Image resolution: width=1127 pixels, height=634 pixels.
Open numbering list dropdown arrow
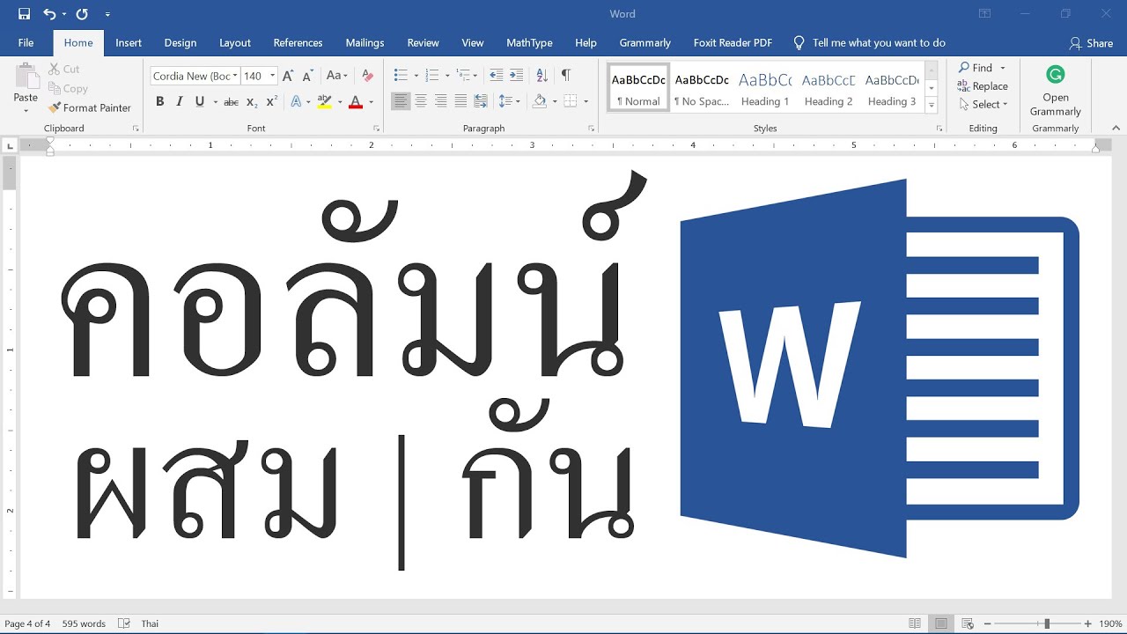click(447, 76)
